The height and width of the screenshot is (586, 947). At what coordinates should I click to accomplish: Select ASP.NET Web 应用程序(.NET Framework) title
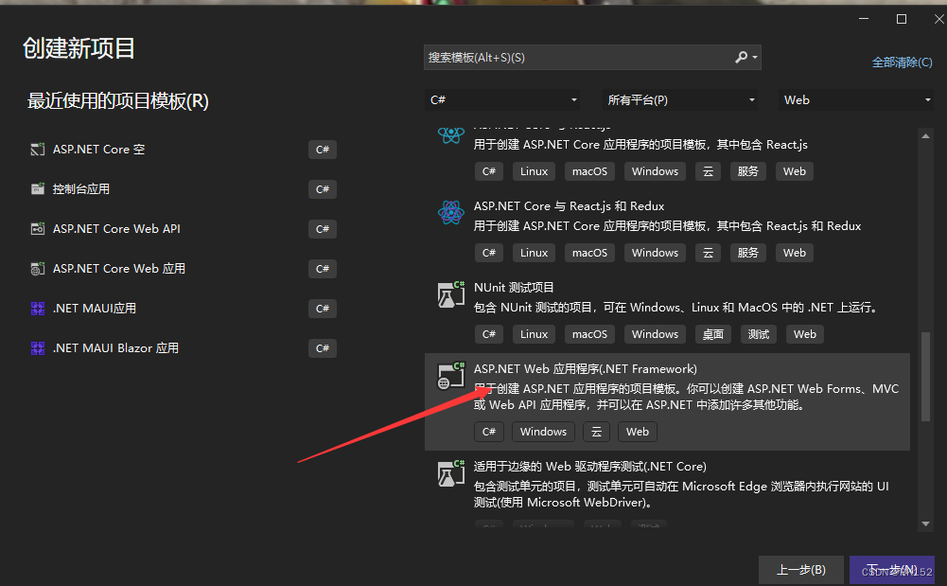[x=586, y=369]
